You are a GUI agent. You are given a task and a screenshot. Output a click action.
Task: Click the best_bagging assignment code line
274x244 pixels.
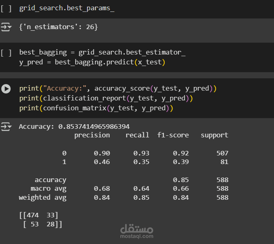[102, 52]
